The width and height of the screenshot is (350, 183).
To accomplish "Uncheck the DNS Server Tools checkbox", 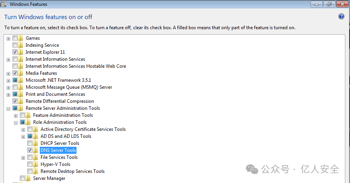I will 30,150.
